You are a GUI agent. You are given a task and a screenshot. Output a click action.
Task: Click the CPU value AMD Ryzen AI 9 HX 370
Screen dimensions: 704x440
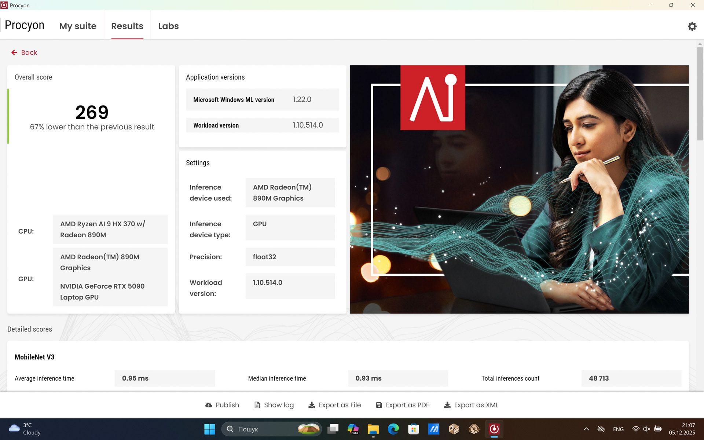point(110,229)
